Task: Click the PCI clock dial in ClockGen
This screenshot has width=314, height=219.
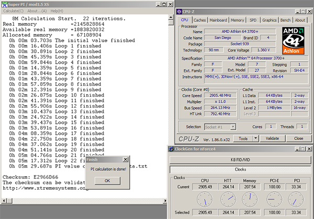Action: 296,199
